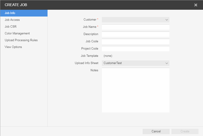The width and height of the screenshot is (203, 136).
Task: Click inside the Notes text area
Action: click(x=135, y=90)
